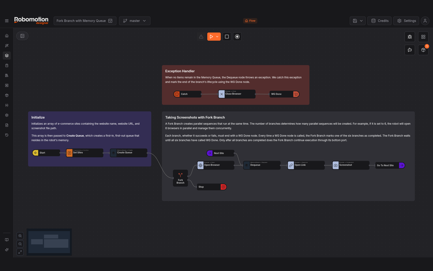Toggle the side panel visibility button
433x271 pixels.
(22, 36)
